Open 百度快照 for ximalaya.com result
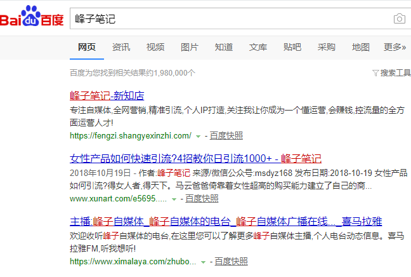 click(231, 262)
